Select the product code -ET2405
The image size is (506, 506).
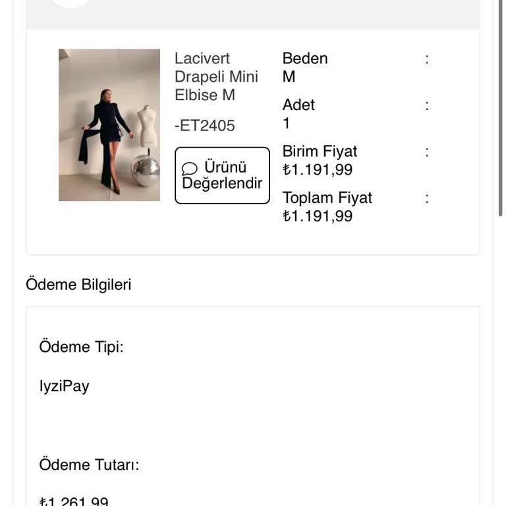204,126
